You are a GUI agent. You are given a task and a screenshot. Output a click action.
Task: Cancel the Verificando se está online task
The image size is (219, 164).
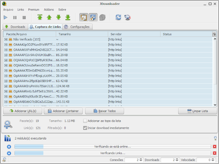coord(215,147)
